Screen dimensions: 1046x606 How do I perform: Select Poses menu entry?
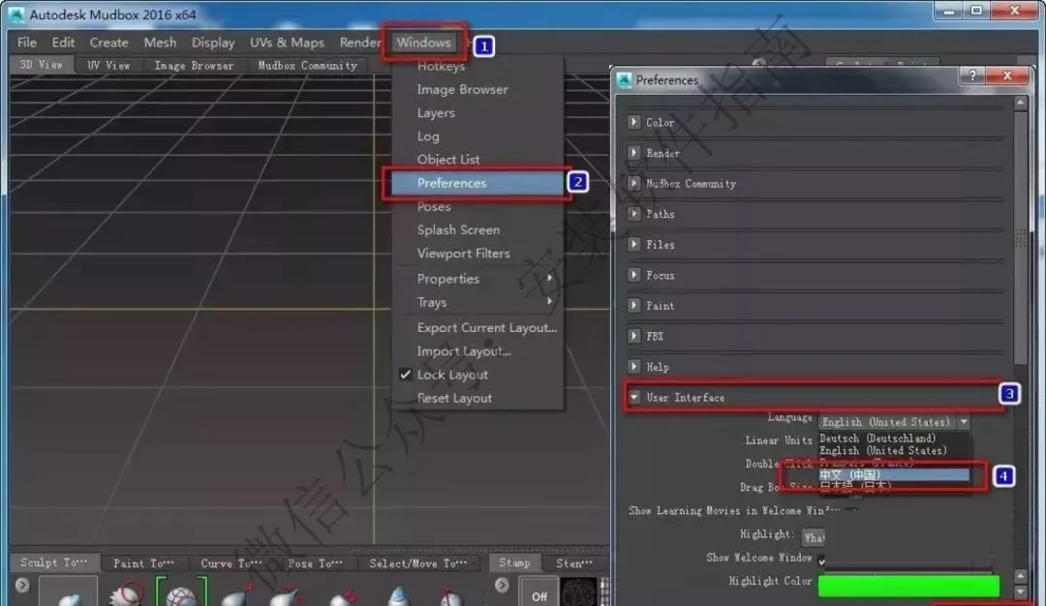tap(434, 206)
